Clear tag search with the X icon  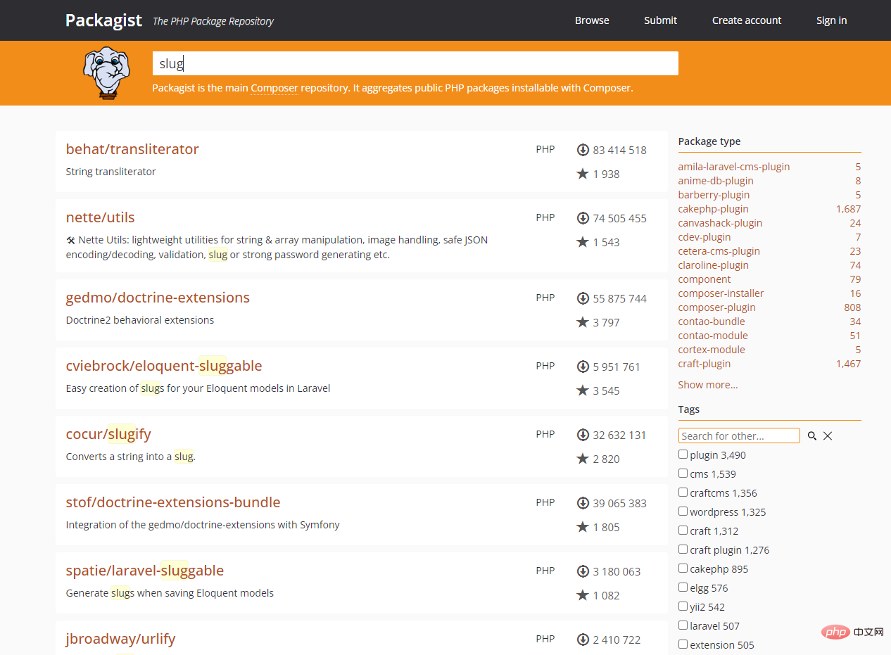point(828,436)
